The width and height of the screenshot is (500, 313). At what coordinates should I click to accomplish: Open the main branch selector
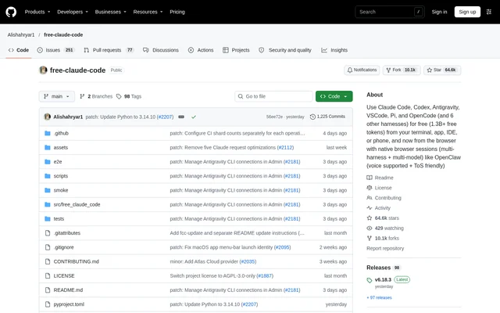pos(57,96)
